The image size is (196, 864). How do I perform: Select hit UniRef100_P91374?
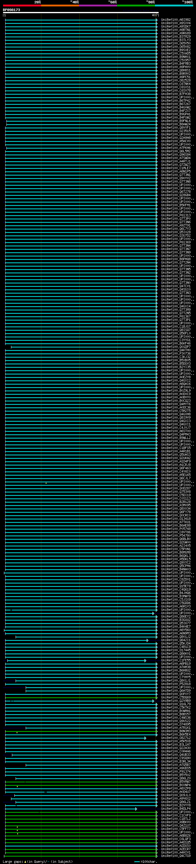click(x=175, y=771)
